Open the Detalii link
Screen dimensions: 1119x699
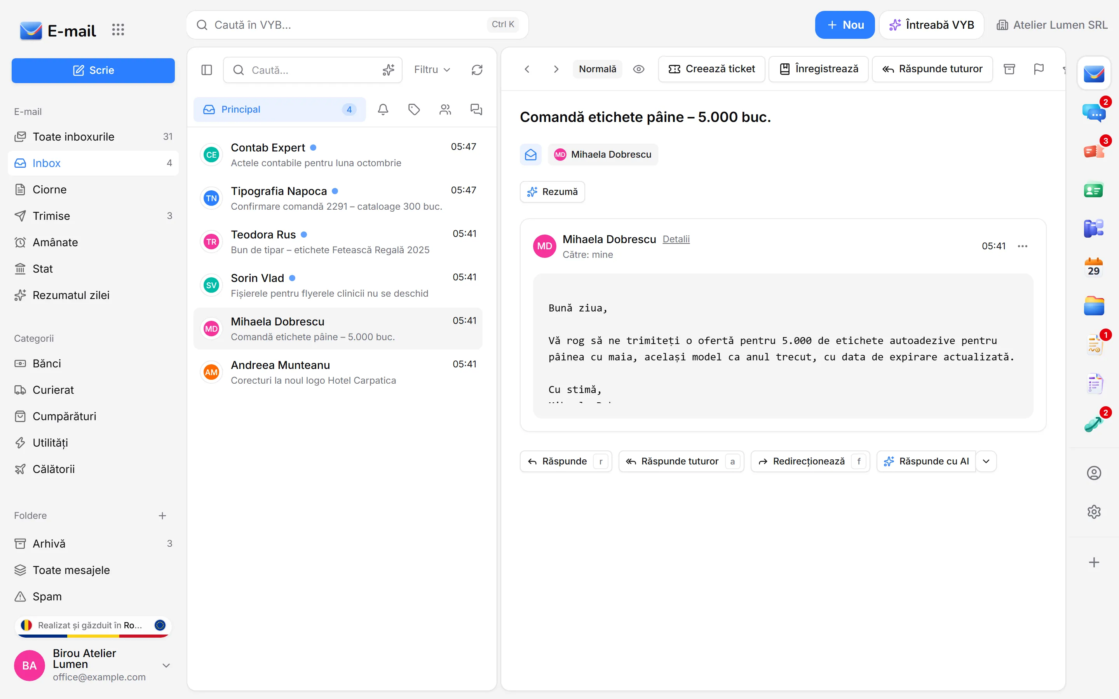(676, 239)
